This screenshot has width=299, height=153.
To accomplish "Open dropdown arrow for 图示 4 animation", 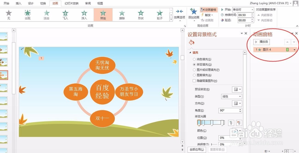I will tap(295, 50).
